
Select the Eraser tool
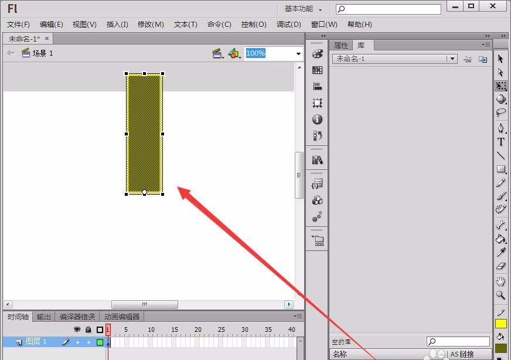501,266
